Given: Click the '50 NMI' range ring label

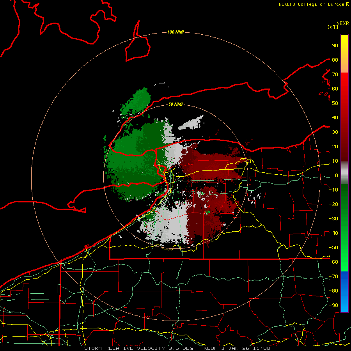Looking at the screenshot, I should [x=175, y=104].
